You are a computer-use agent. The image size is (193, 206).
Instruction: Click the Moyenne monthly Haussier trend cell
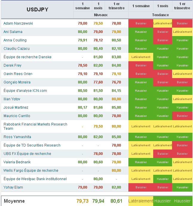tap(162, 201)
